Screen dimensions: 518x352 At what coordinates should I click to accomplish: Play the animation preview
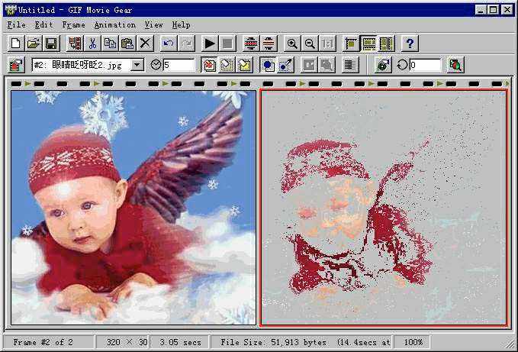(x=210, y=44)
